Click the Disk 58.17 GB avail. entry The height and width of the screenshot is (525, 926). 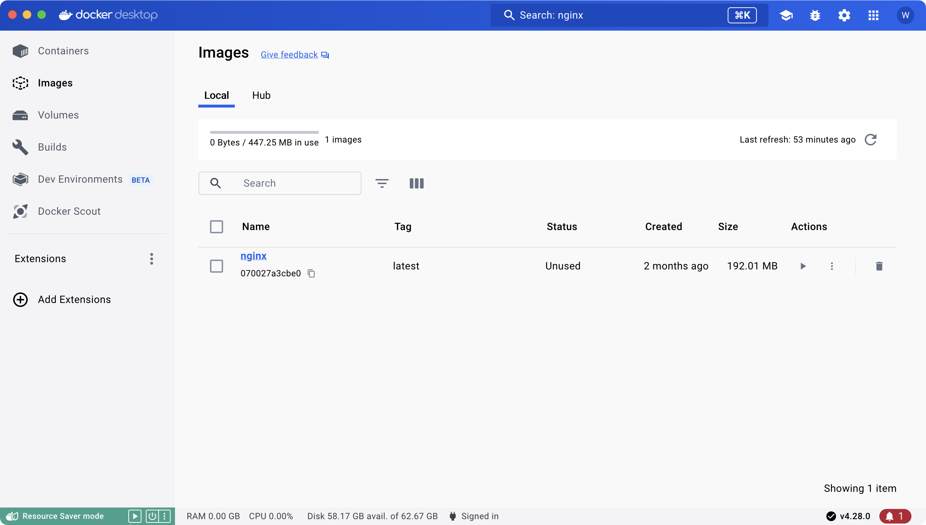[x=372, y=516]
